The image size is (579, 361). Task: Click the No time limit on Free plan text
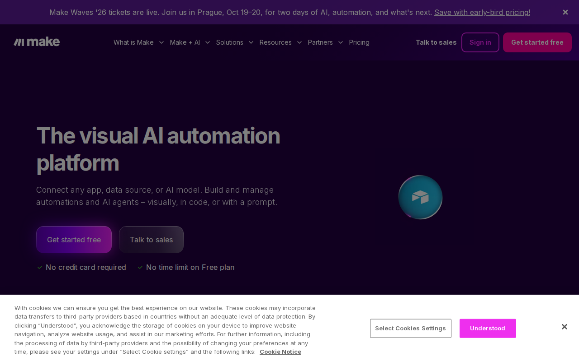click(x=190, y=268)
